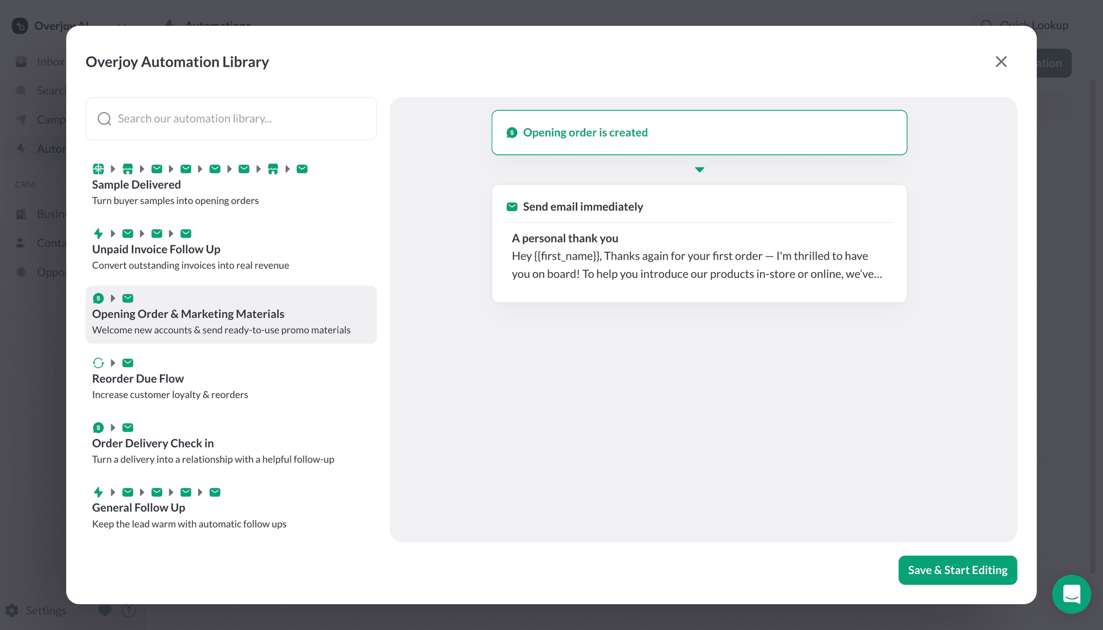
Task: Select Opening Order & Marketing Materials template
Action: pyautogui.click(x=231, y=314)
